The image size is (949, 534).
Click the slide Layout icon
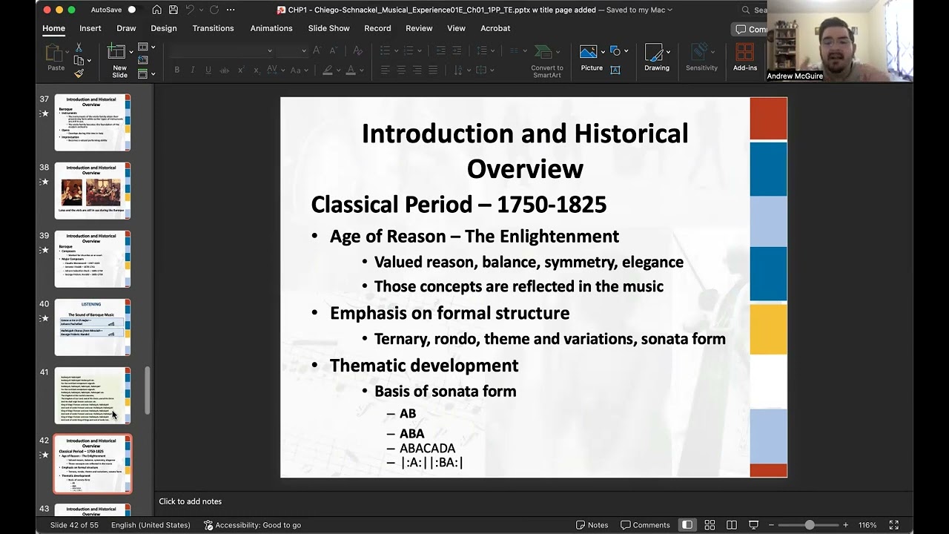tap(142, 48)
